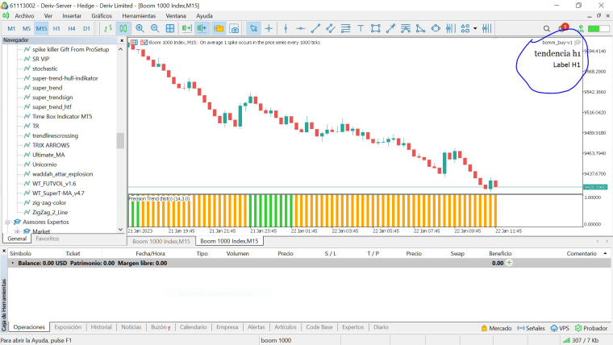This screenshot has height=345, width=613.
Task: Toggle chart auto-scroll to latest bar
Action: click(x=186, y=28)
